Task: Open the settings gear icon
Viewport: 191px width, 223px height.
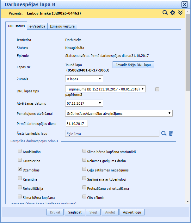Action: click(173, 13)
